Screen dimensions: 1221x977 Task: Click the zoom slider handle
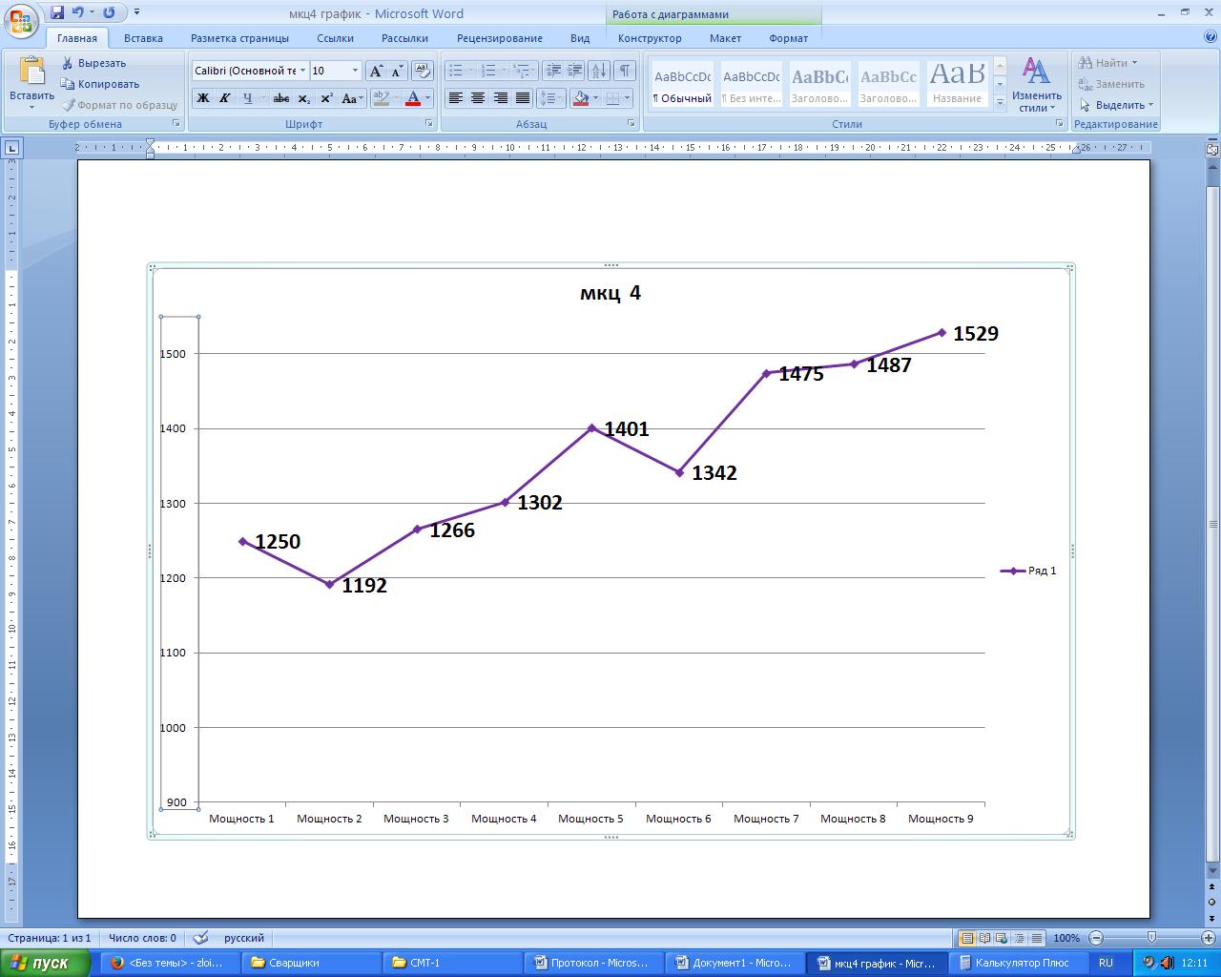click(1151, 938)
